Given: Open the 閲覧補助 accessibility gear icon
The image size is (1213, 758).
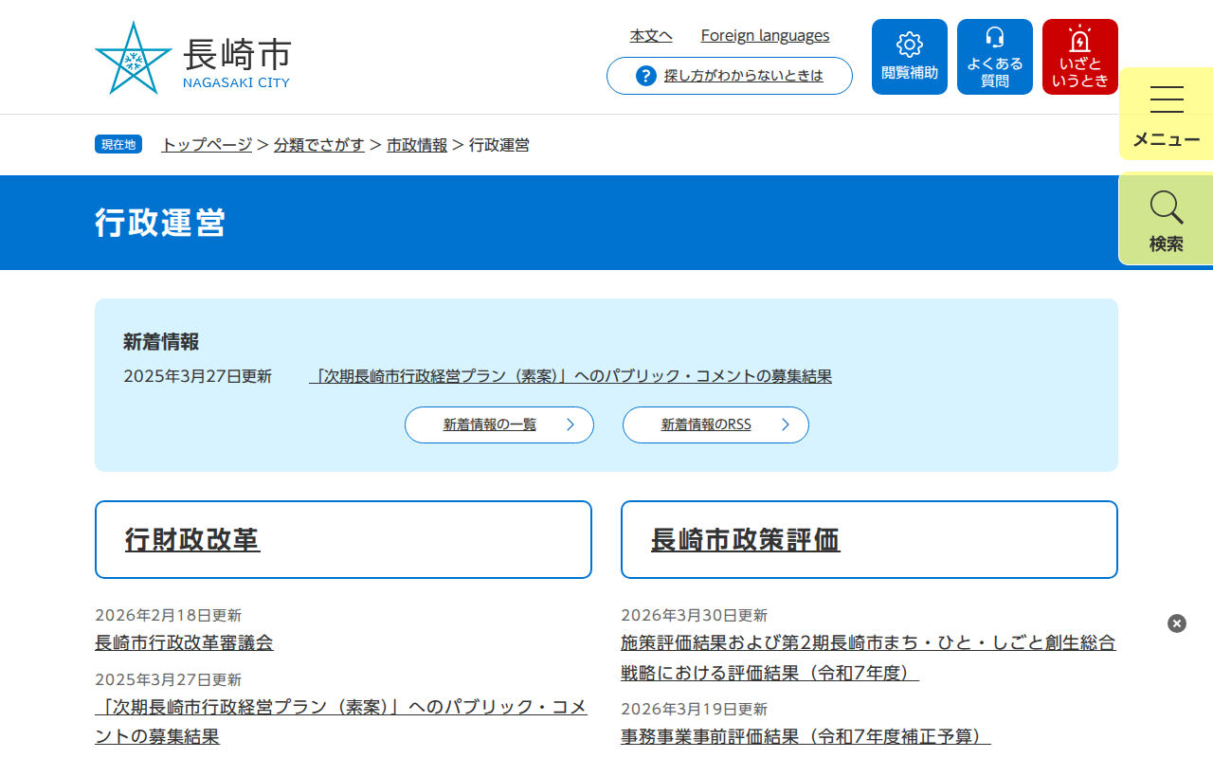Looking at the screenshot, I should click(x=909, y=44).
